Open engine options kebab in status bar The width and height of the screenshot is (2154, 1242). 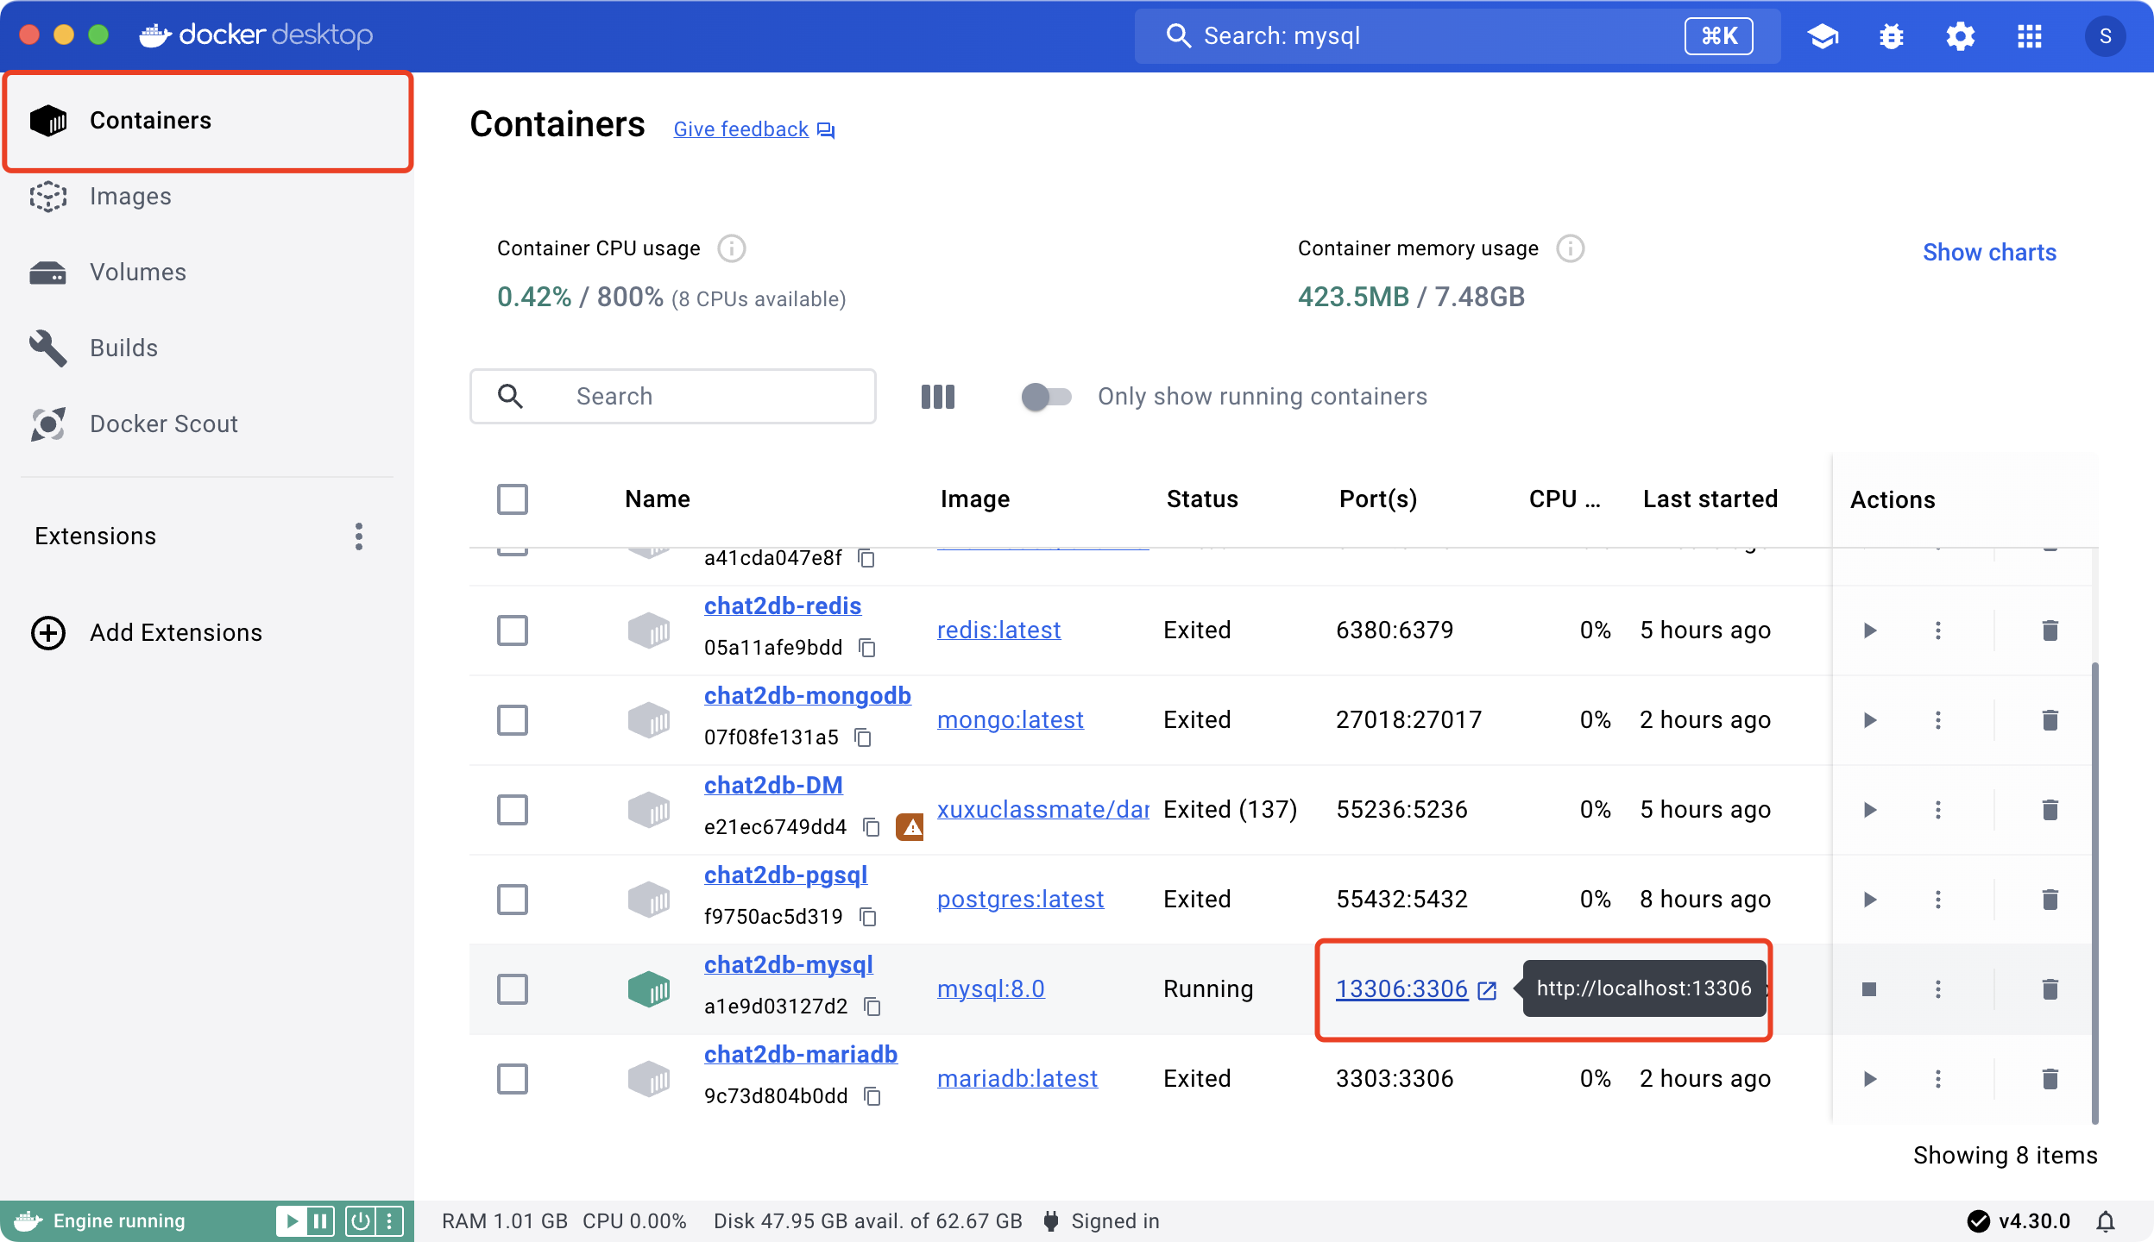[389, 1221]
